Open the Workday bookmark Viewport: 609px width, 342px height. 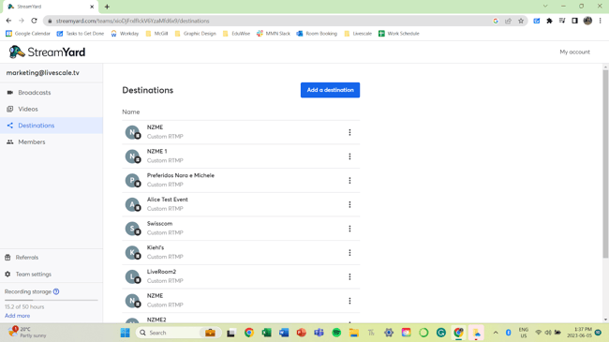(x=125, y=34)
